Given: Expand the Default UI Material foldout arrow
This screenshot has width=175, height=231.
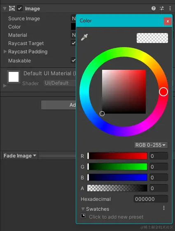Looking at the screenshot, I should [5, 86].
